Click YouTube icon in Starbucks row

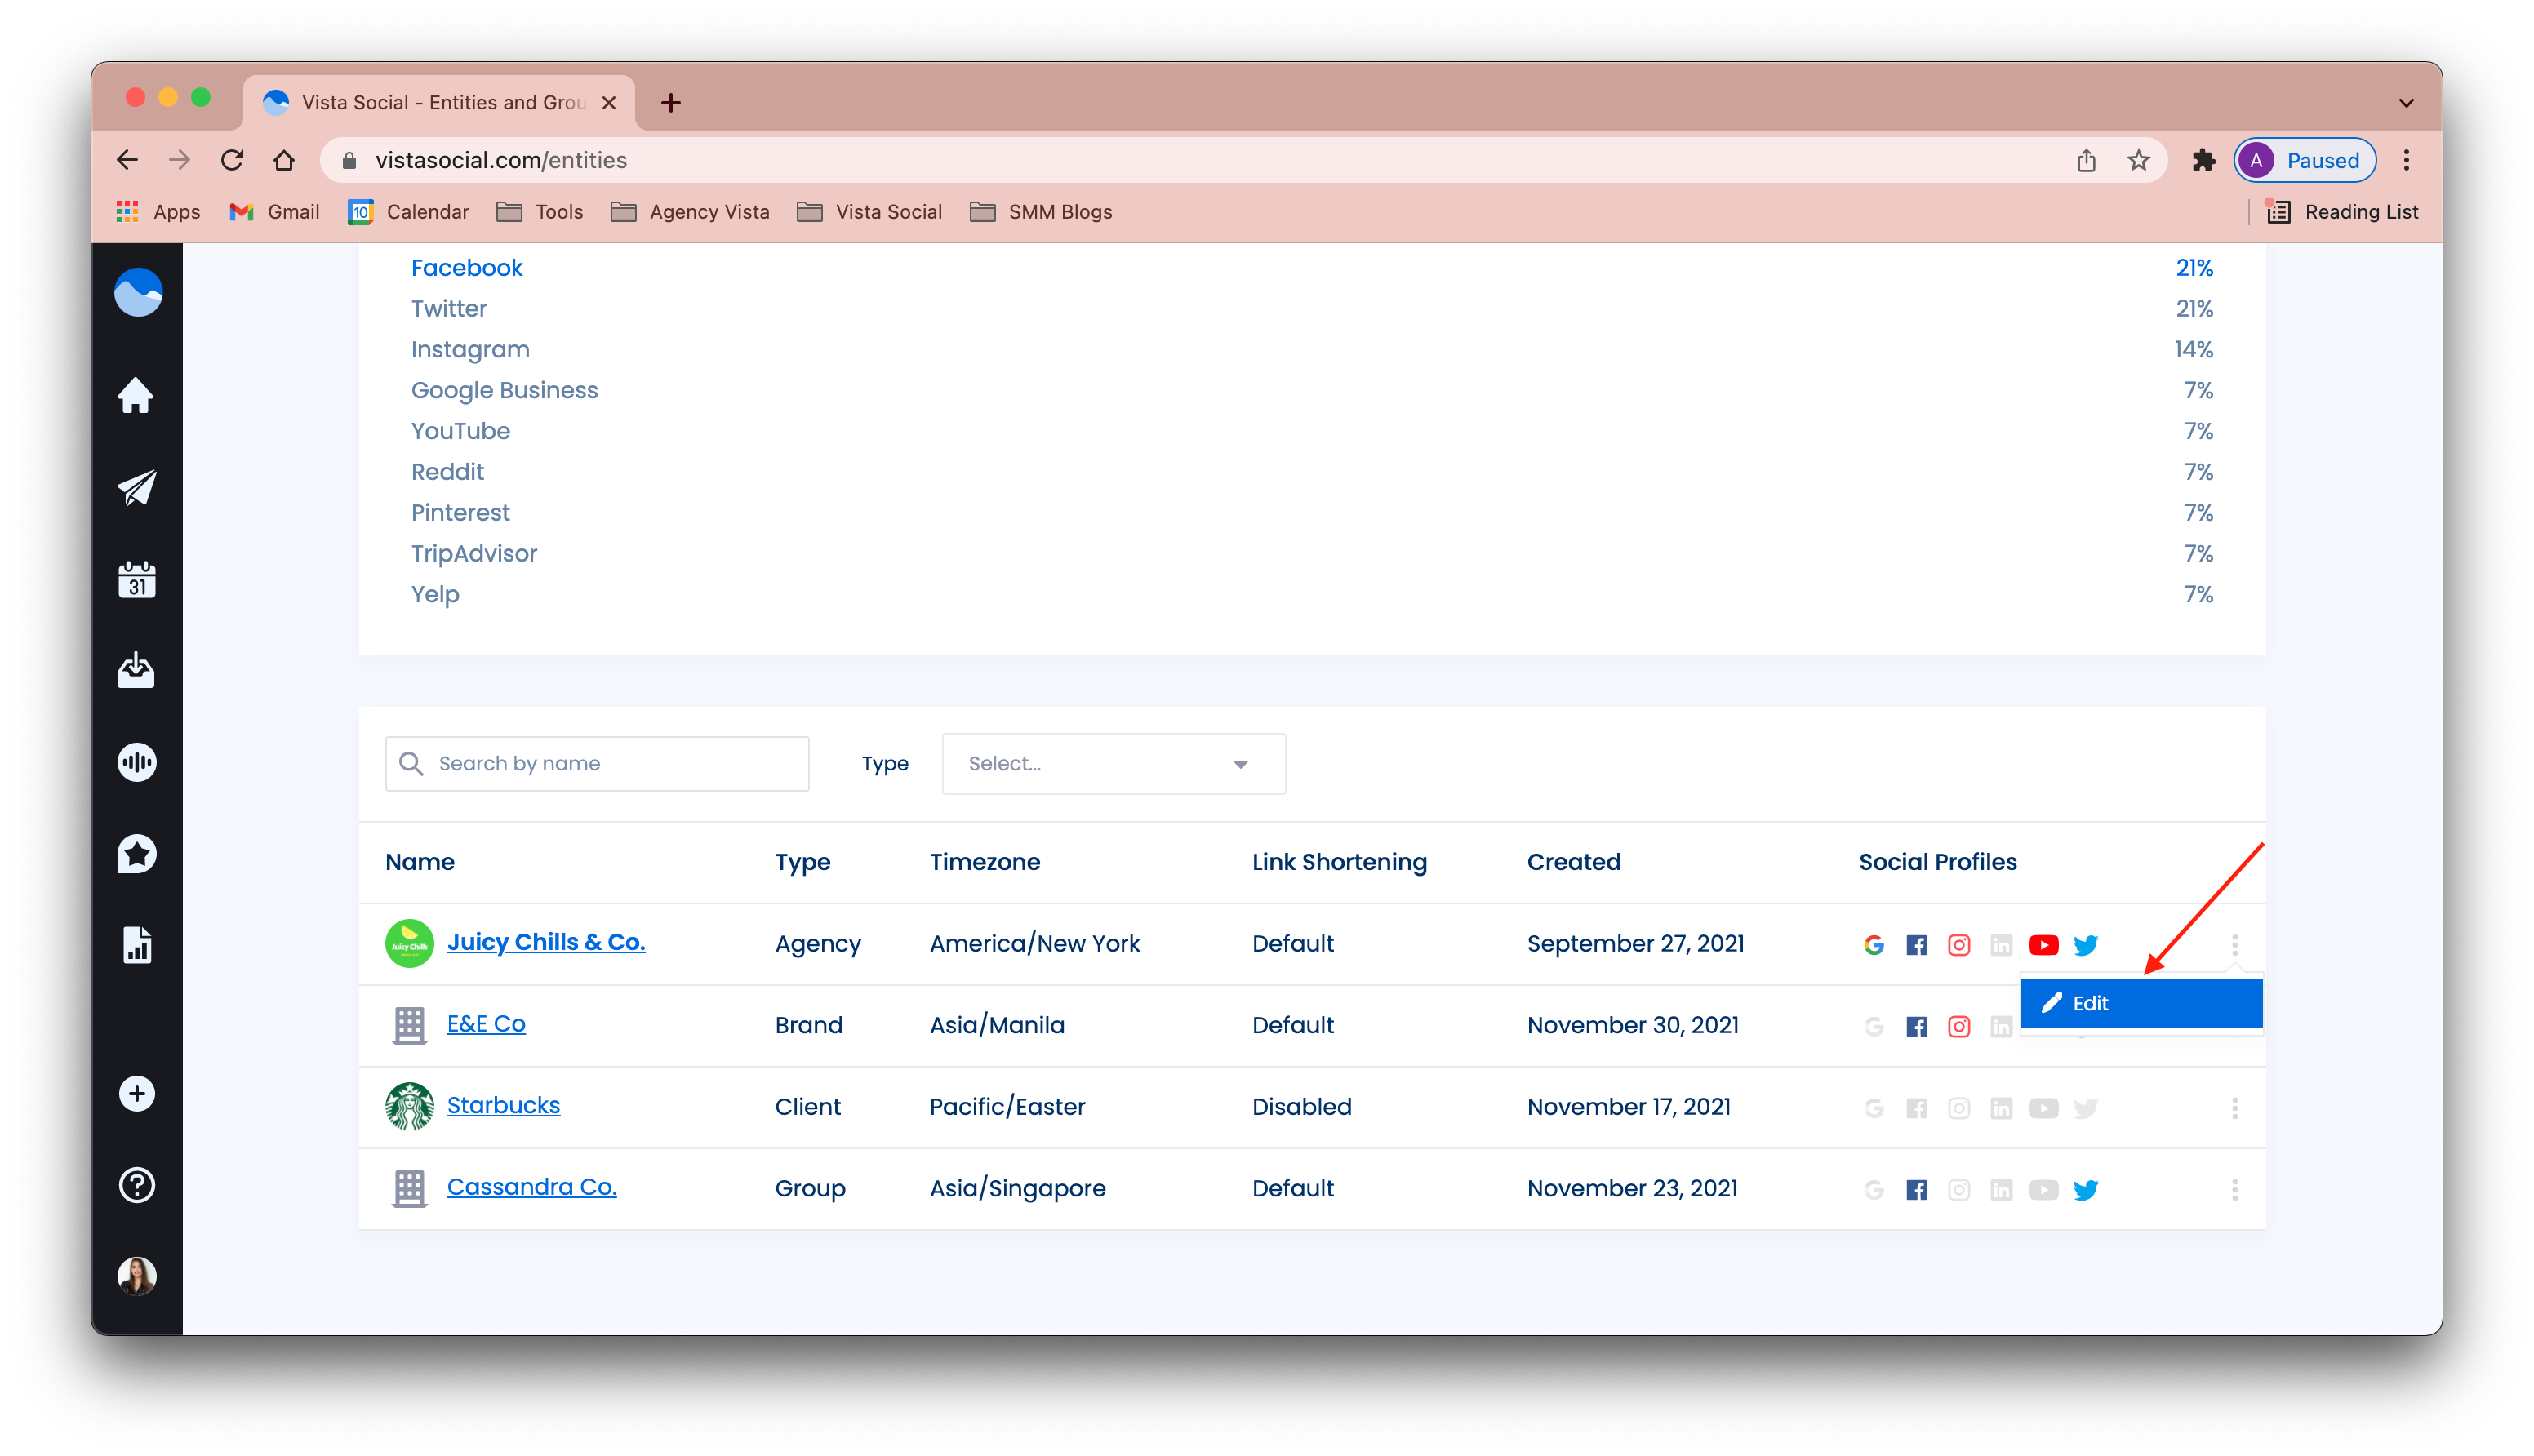2044,1108
